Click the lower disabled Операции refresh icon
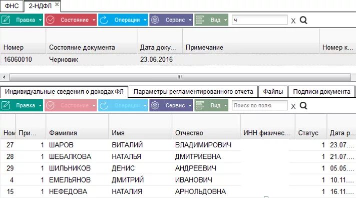 tap(104, 105)
